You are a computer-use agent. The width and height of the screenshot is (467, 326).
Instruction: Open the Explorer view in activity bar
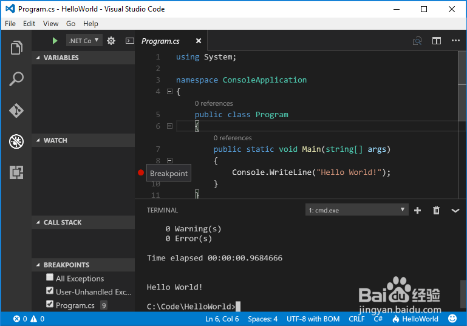coord(16,47)
